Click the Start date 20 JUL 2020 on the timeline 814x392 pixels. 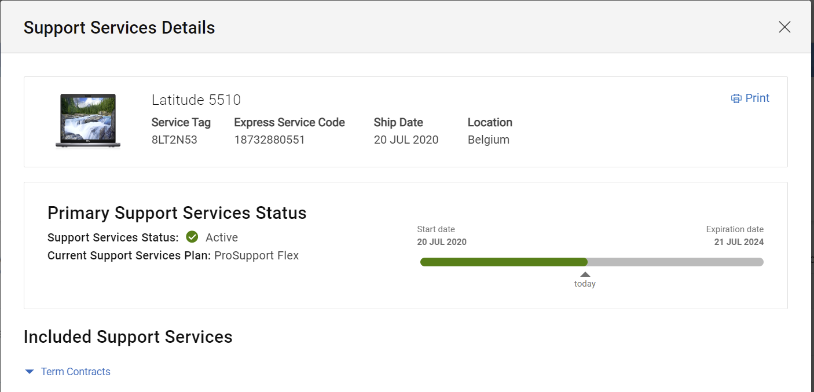[x=442, y=242]
